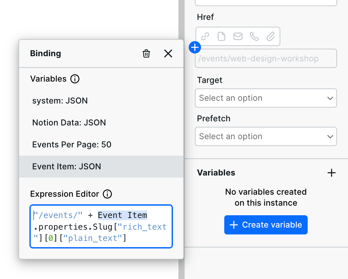Viewport: 348px width, 279px height.
Task: Click the Create variable button
Action: 266,225
